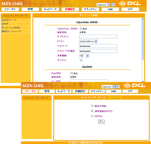Click the (ステップ 1) wizard title text
Viewport: 151px width, 144px height.
pos(115,97)
